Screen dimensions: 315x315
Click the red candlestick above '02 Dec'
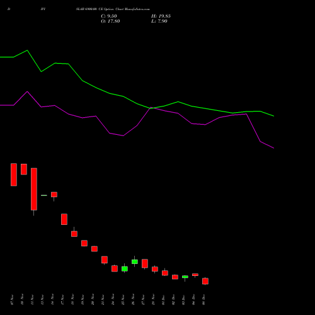(175, 277)
